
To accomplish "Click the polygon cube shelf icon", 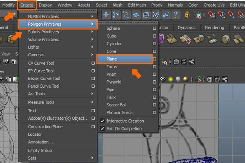I will (12, 39).
